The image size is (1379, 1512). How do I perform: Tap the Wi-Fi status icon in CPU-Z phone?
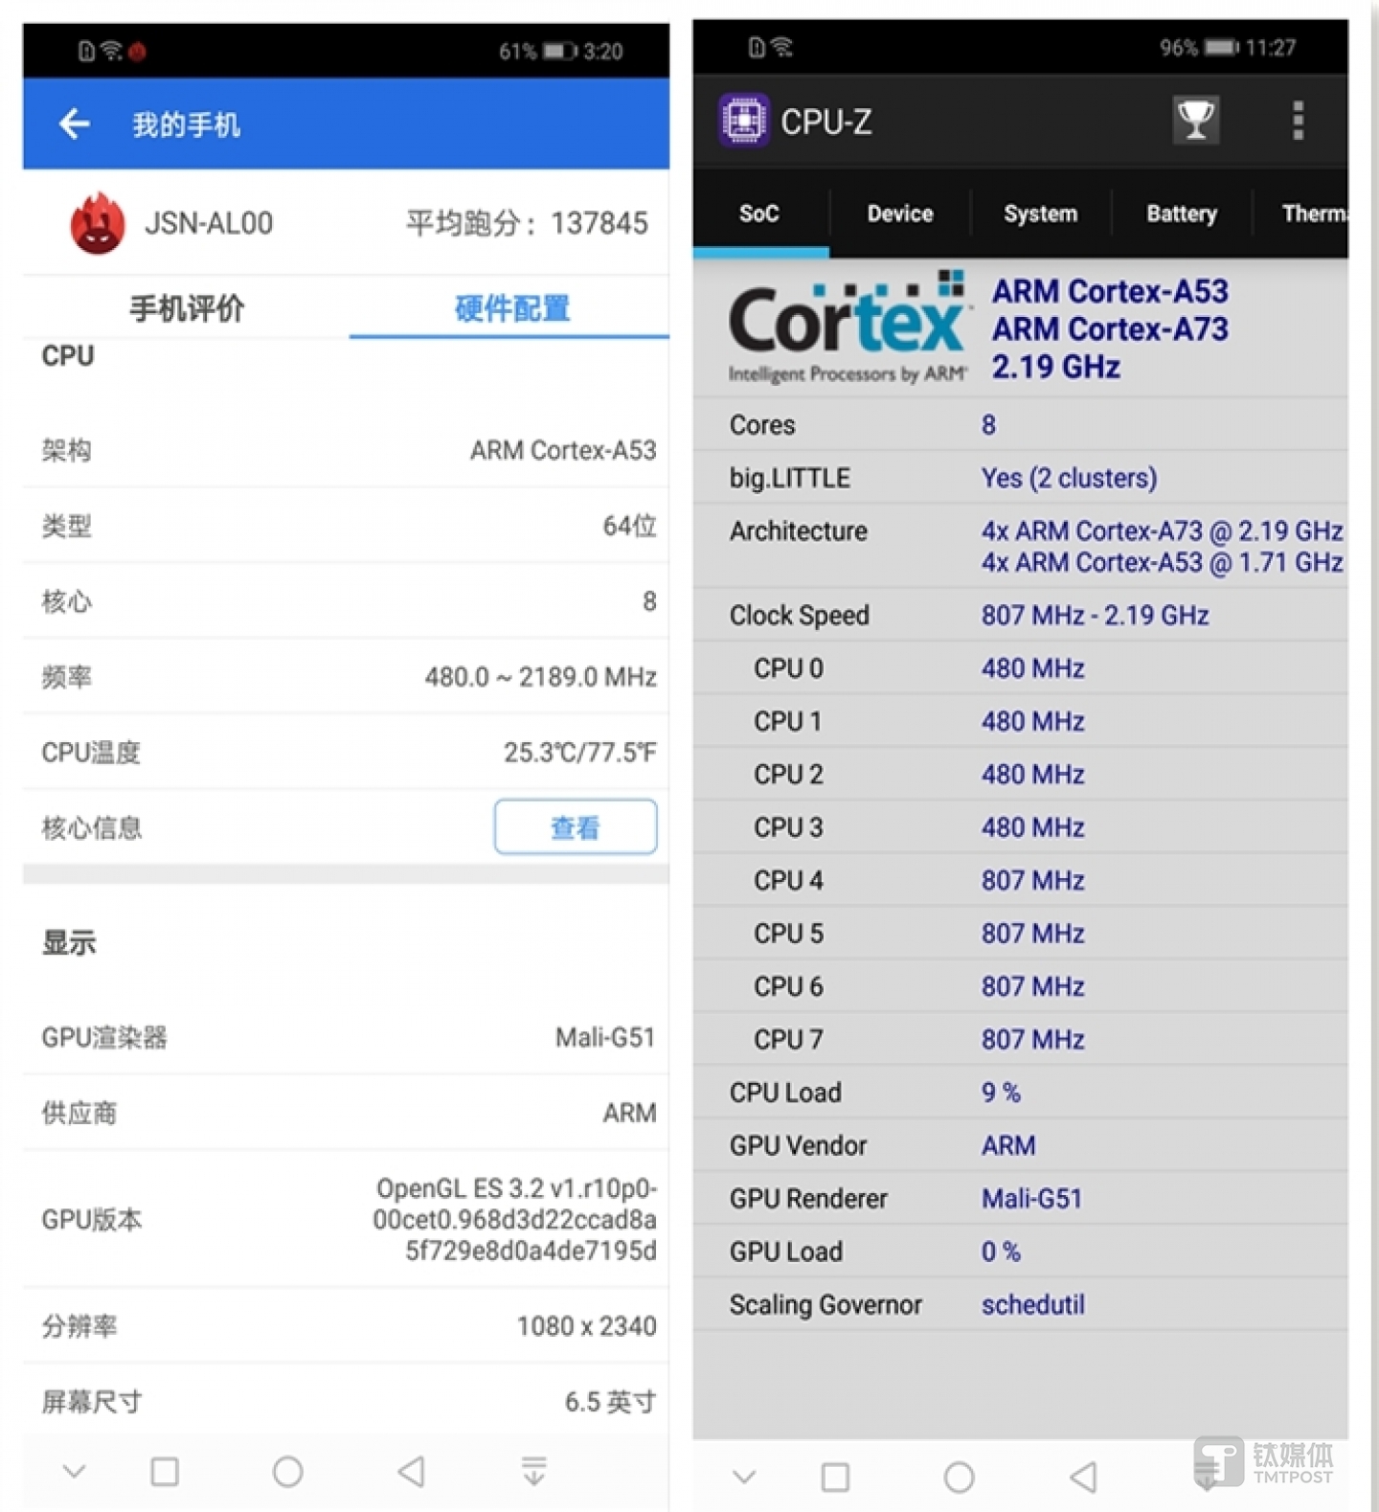pos(781,47)
